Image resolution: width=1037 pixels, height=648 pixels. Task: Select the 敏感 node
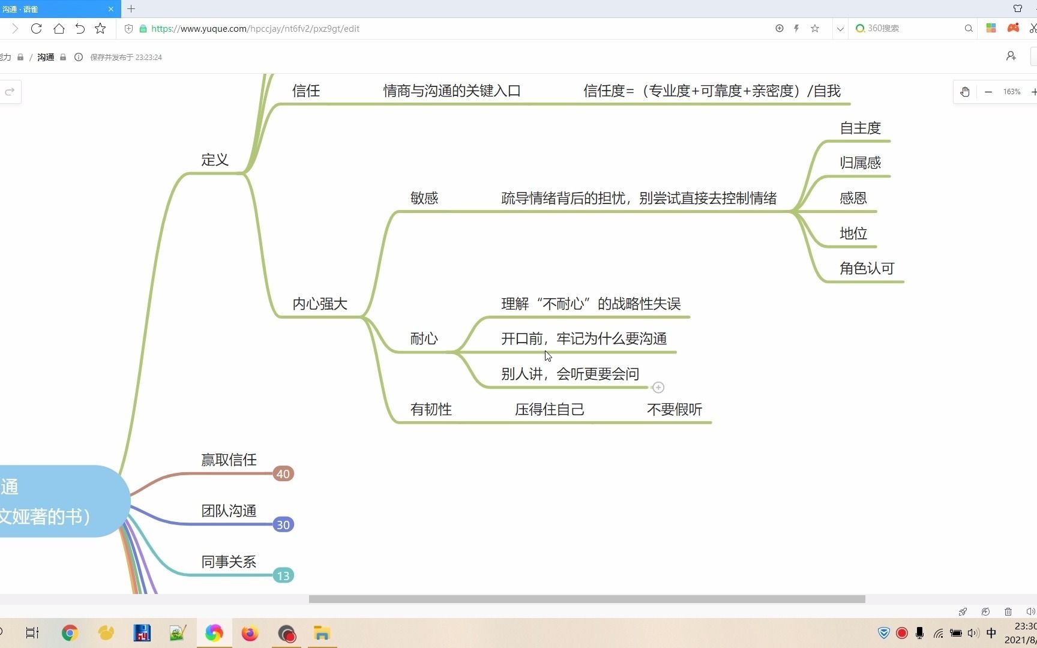[x=424, y=198]
